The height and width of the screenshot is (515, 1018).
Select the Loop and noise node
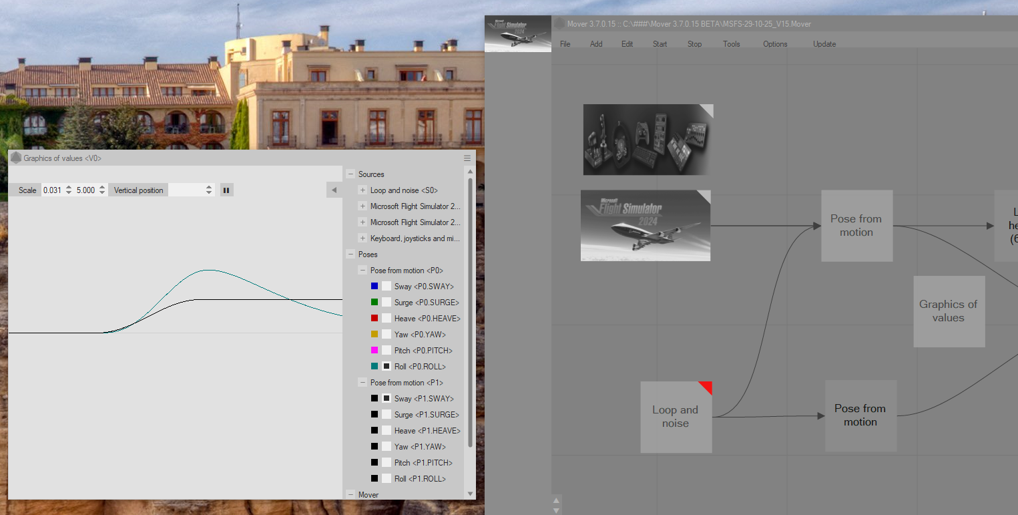676,417
